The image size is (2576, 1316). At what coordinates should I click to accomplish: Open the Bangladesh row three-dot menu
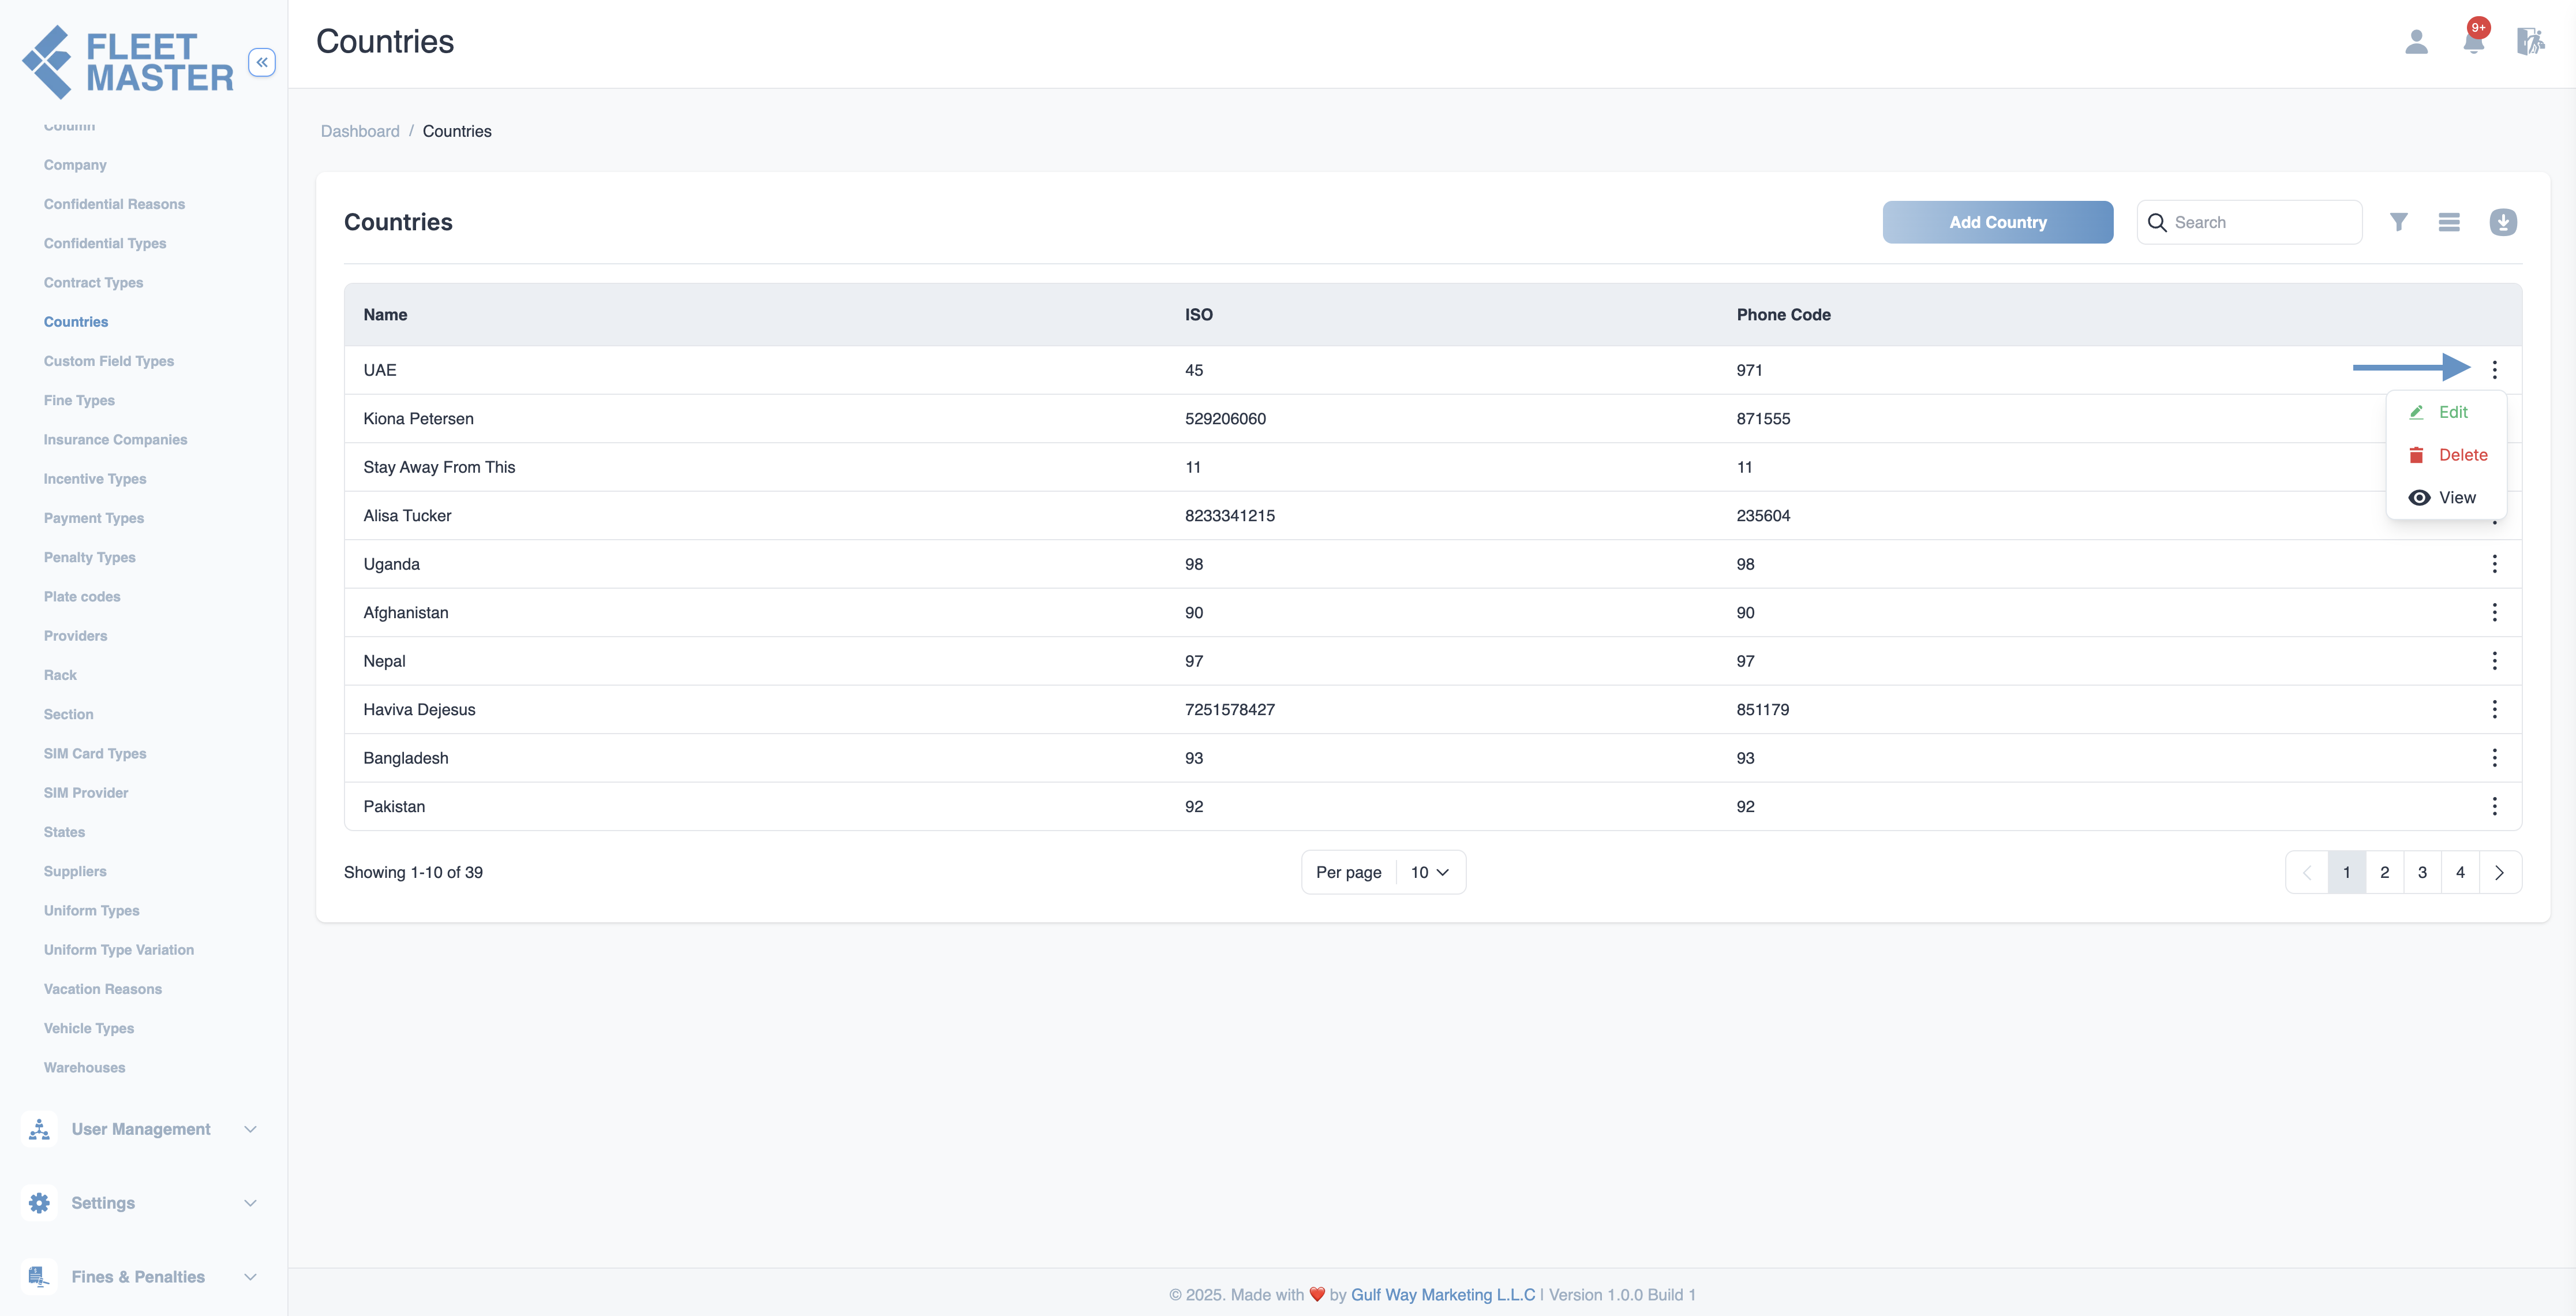[2494, 758]
